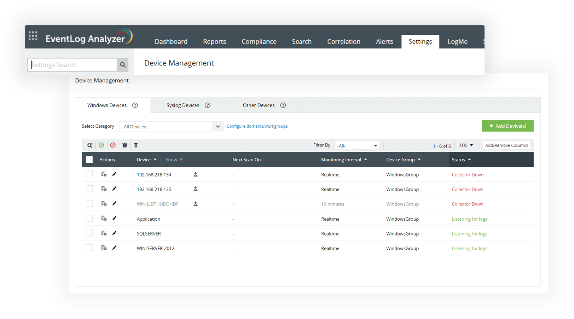Select the WIN-JLDTHUDDHDF row checkbox
574x319 pixels.
click(89, 204)
